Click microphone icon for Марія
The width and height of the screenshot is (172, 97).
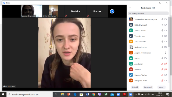click(162, 58)
